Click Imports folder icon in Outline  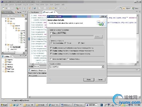pyautogui.click(x=6, y=60)
